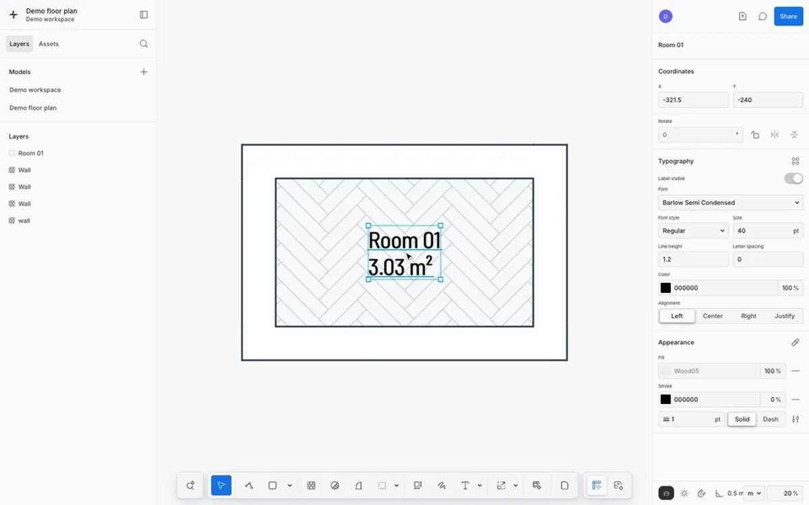This screenshot has height=505, width=809.
Task: Activate the AI search tool at left of bottom toolbar
Action: pos(191,485)
